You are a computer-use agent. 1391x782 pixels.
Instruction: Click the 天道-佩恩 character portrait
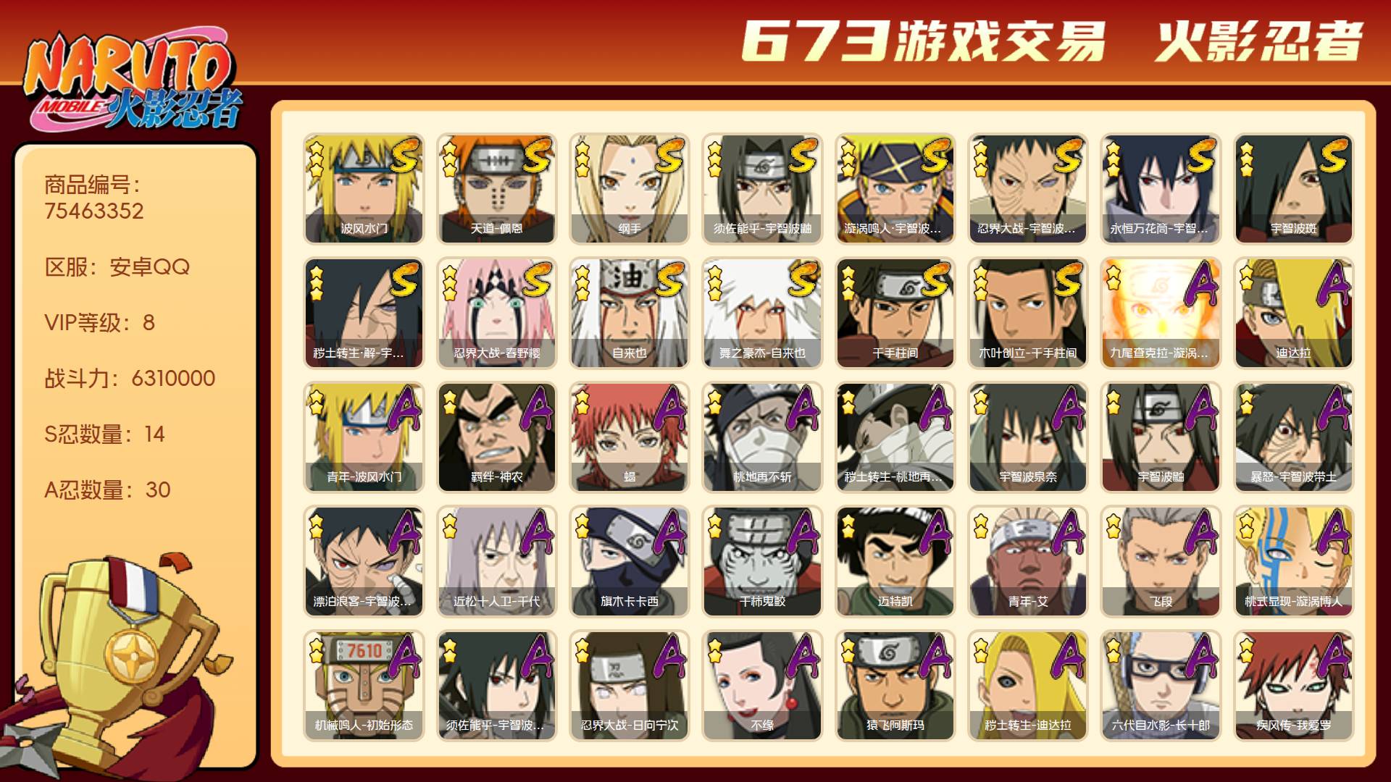(x=496, y=188)
